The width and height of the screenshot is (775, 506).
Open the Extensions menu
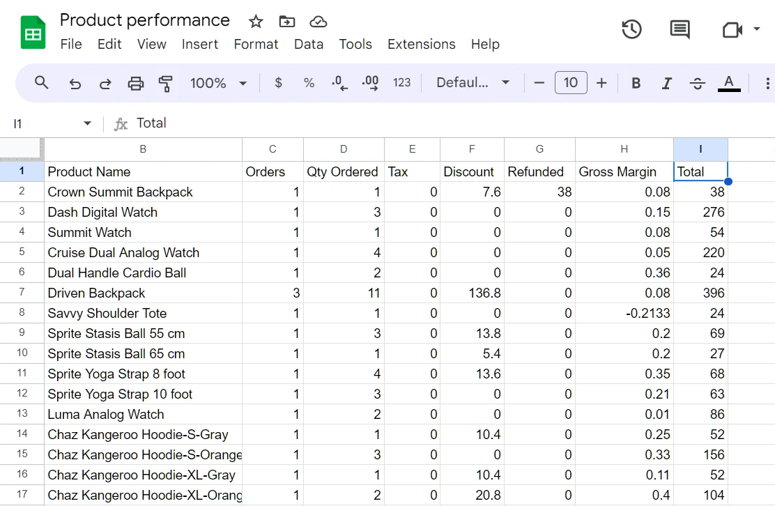(421, 44)
